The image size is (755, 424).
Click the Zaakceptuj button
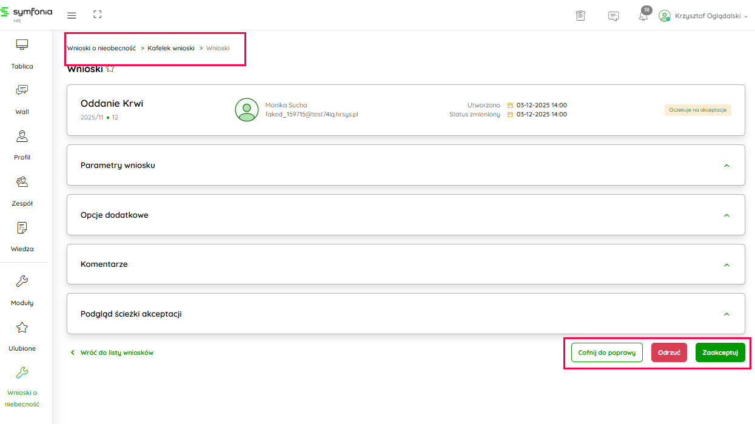720,352
